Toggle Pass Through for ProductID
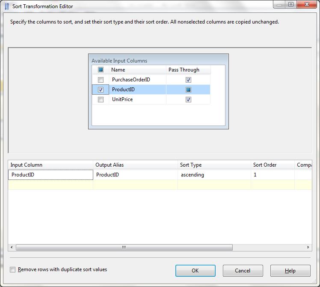 [188, 90]
